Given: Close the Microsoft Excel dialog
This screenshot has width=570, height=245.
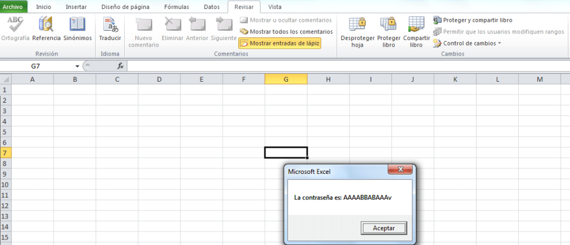Looking at the screenshot, I should (x=400, y=169).
